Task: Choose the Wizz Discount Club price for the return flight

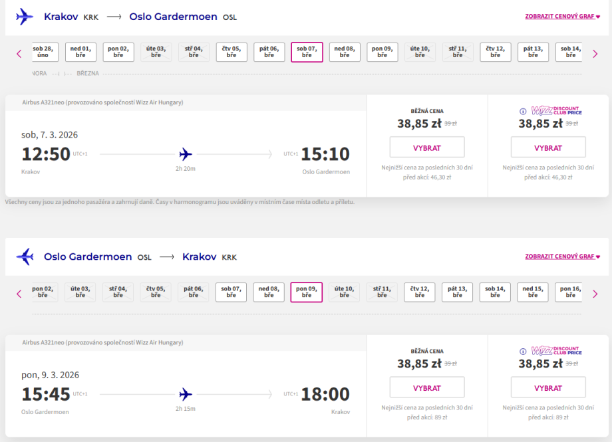Action: 548,387
